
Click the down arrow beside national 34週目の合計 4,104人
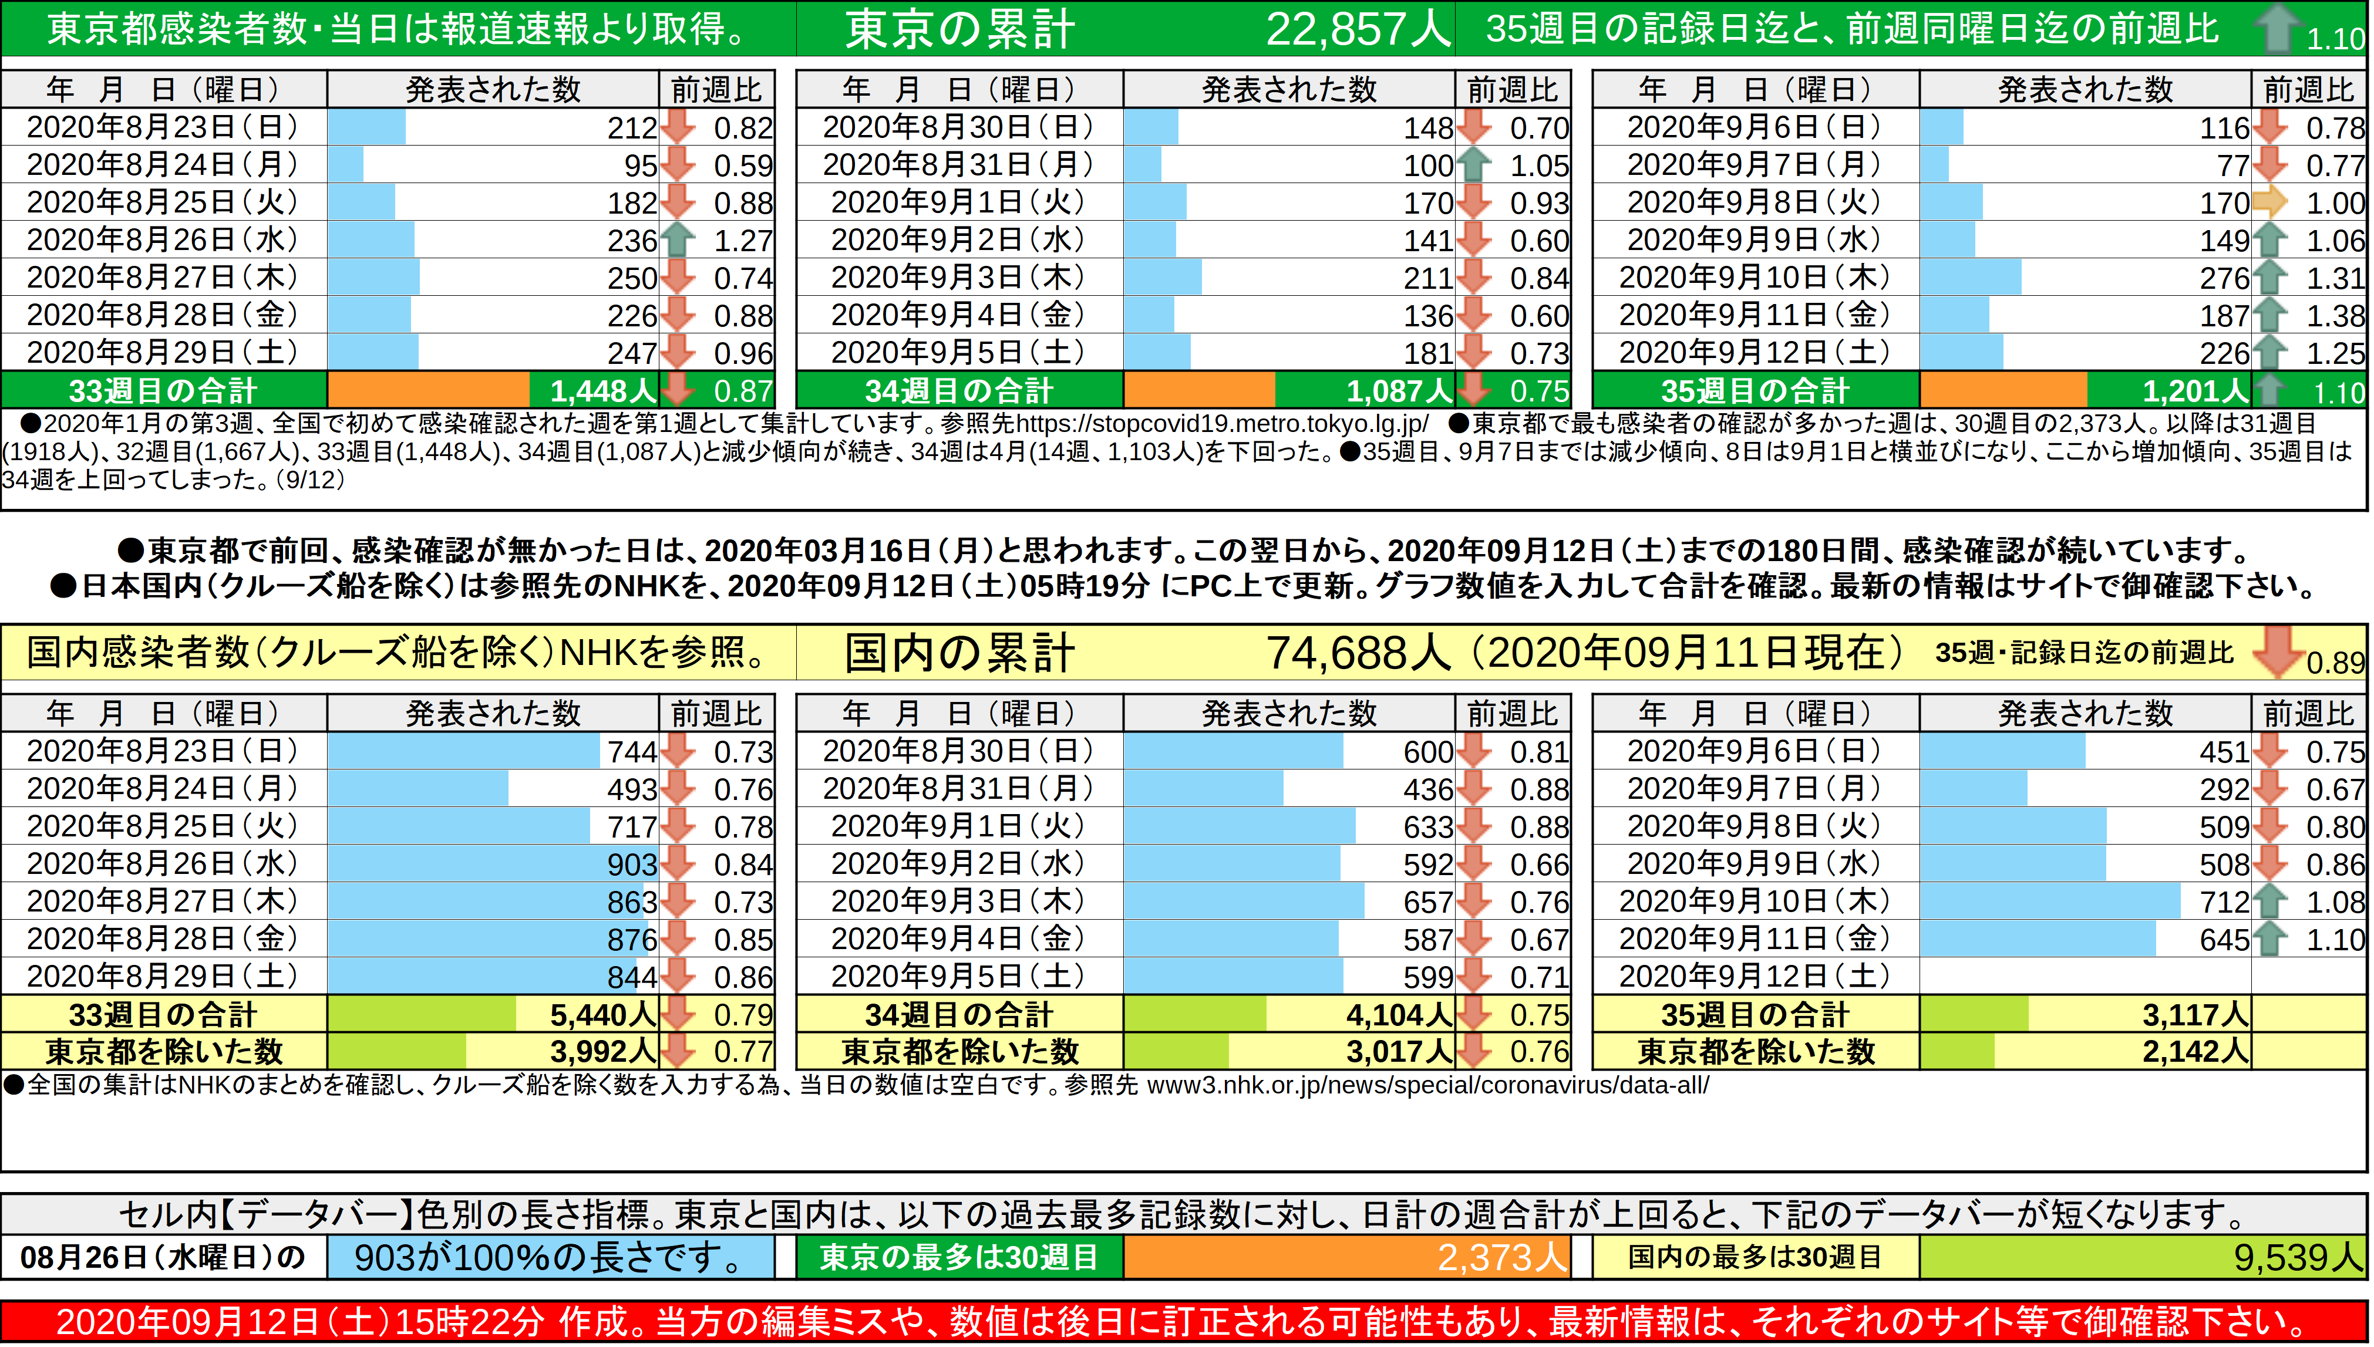point(1473,1015)
